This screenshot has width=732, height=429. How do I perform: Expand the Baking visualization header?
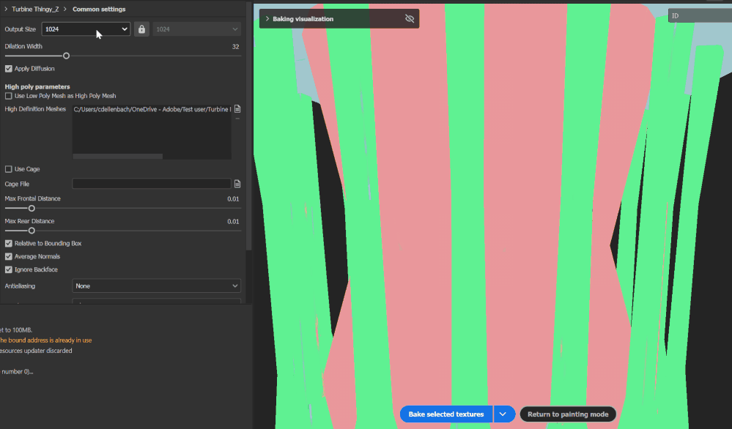268,18
